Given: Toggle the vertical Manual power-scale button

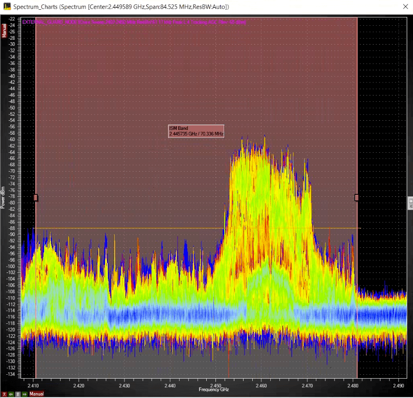Looking at the screenshot, I should [x=4, y=31].
